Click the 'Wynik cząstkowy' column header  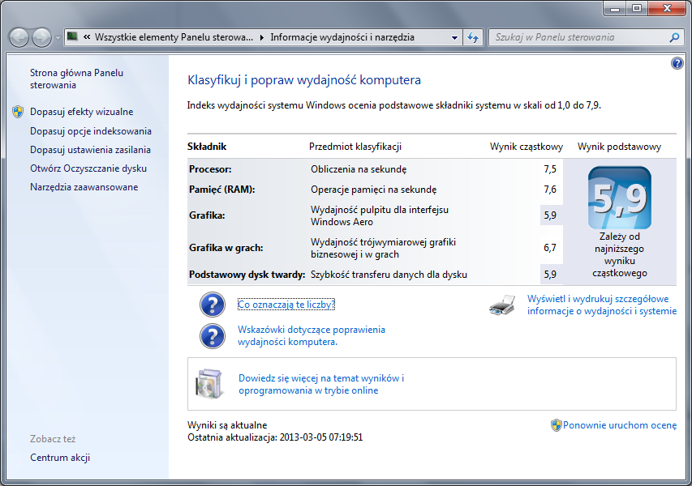(x=527, y=147)
